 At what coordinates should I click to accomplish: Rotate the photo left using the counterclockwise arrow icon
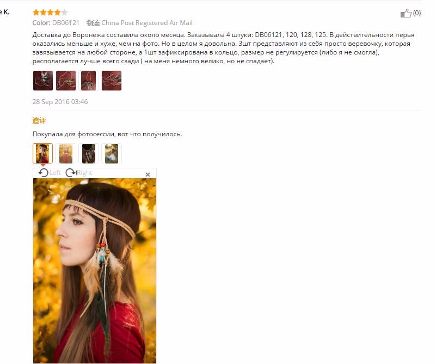pos(44,173)
